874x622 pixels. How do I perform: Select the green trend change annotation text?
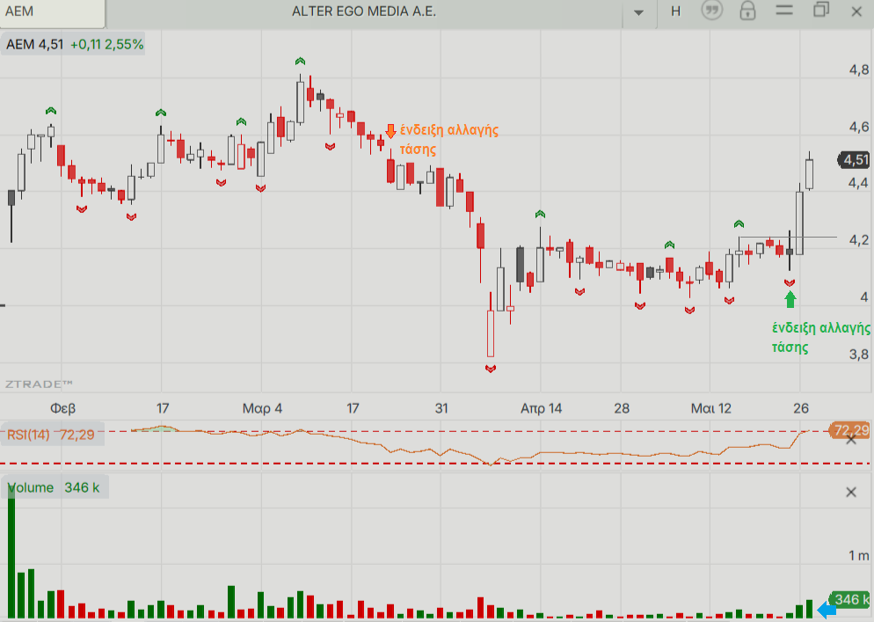[x=820, y=338]
